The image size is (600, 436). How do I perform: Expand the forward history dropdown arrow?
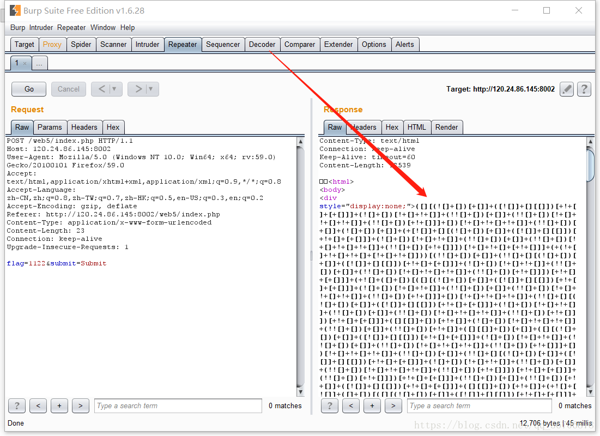click(151, 89)
